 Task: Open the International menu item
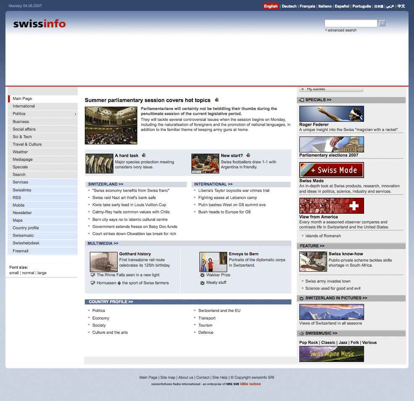[43, 106]
